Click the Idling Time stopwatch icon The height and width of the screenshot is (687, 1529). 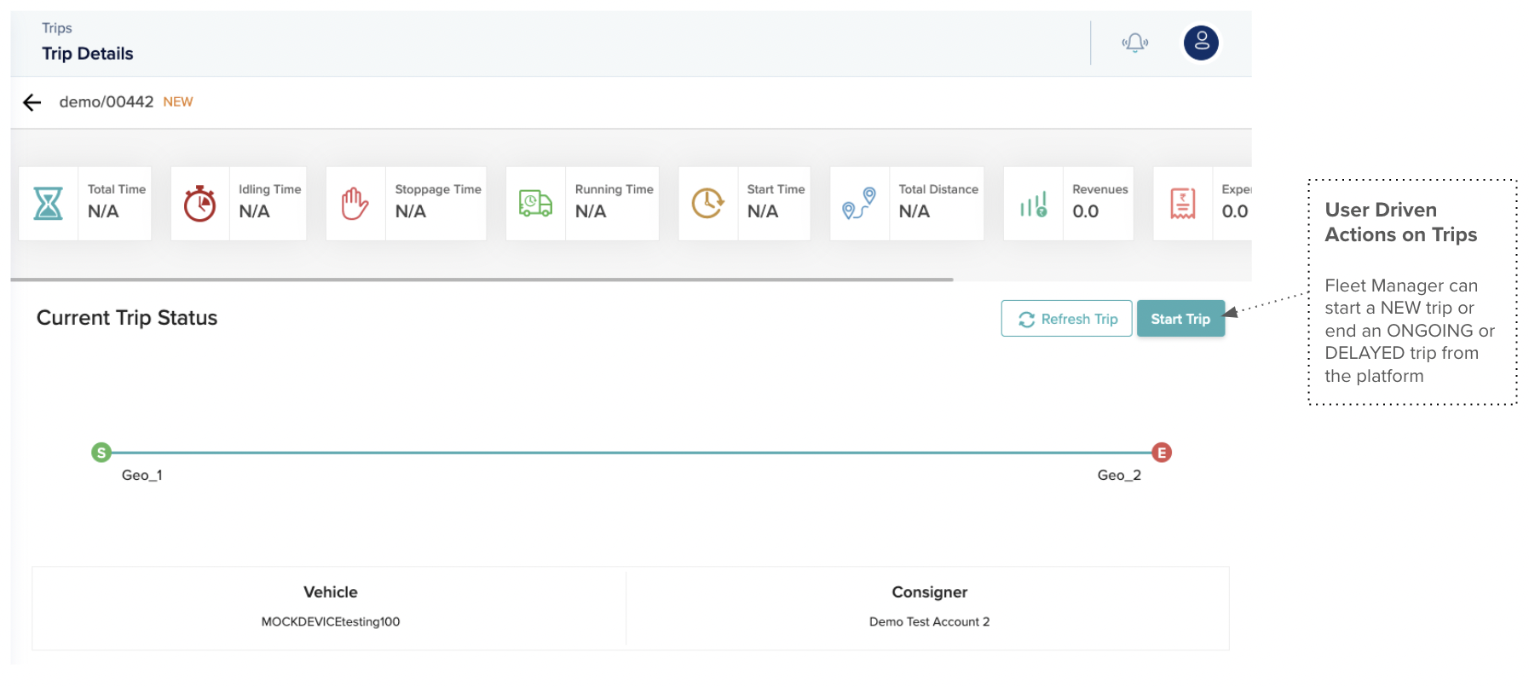200,204
